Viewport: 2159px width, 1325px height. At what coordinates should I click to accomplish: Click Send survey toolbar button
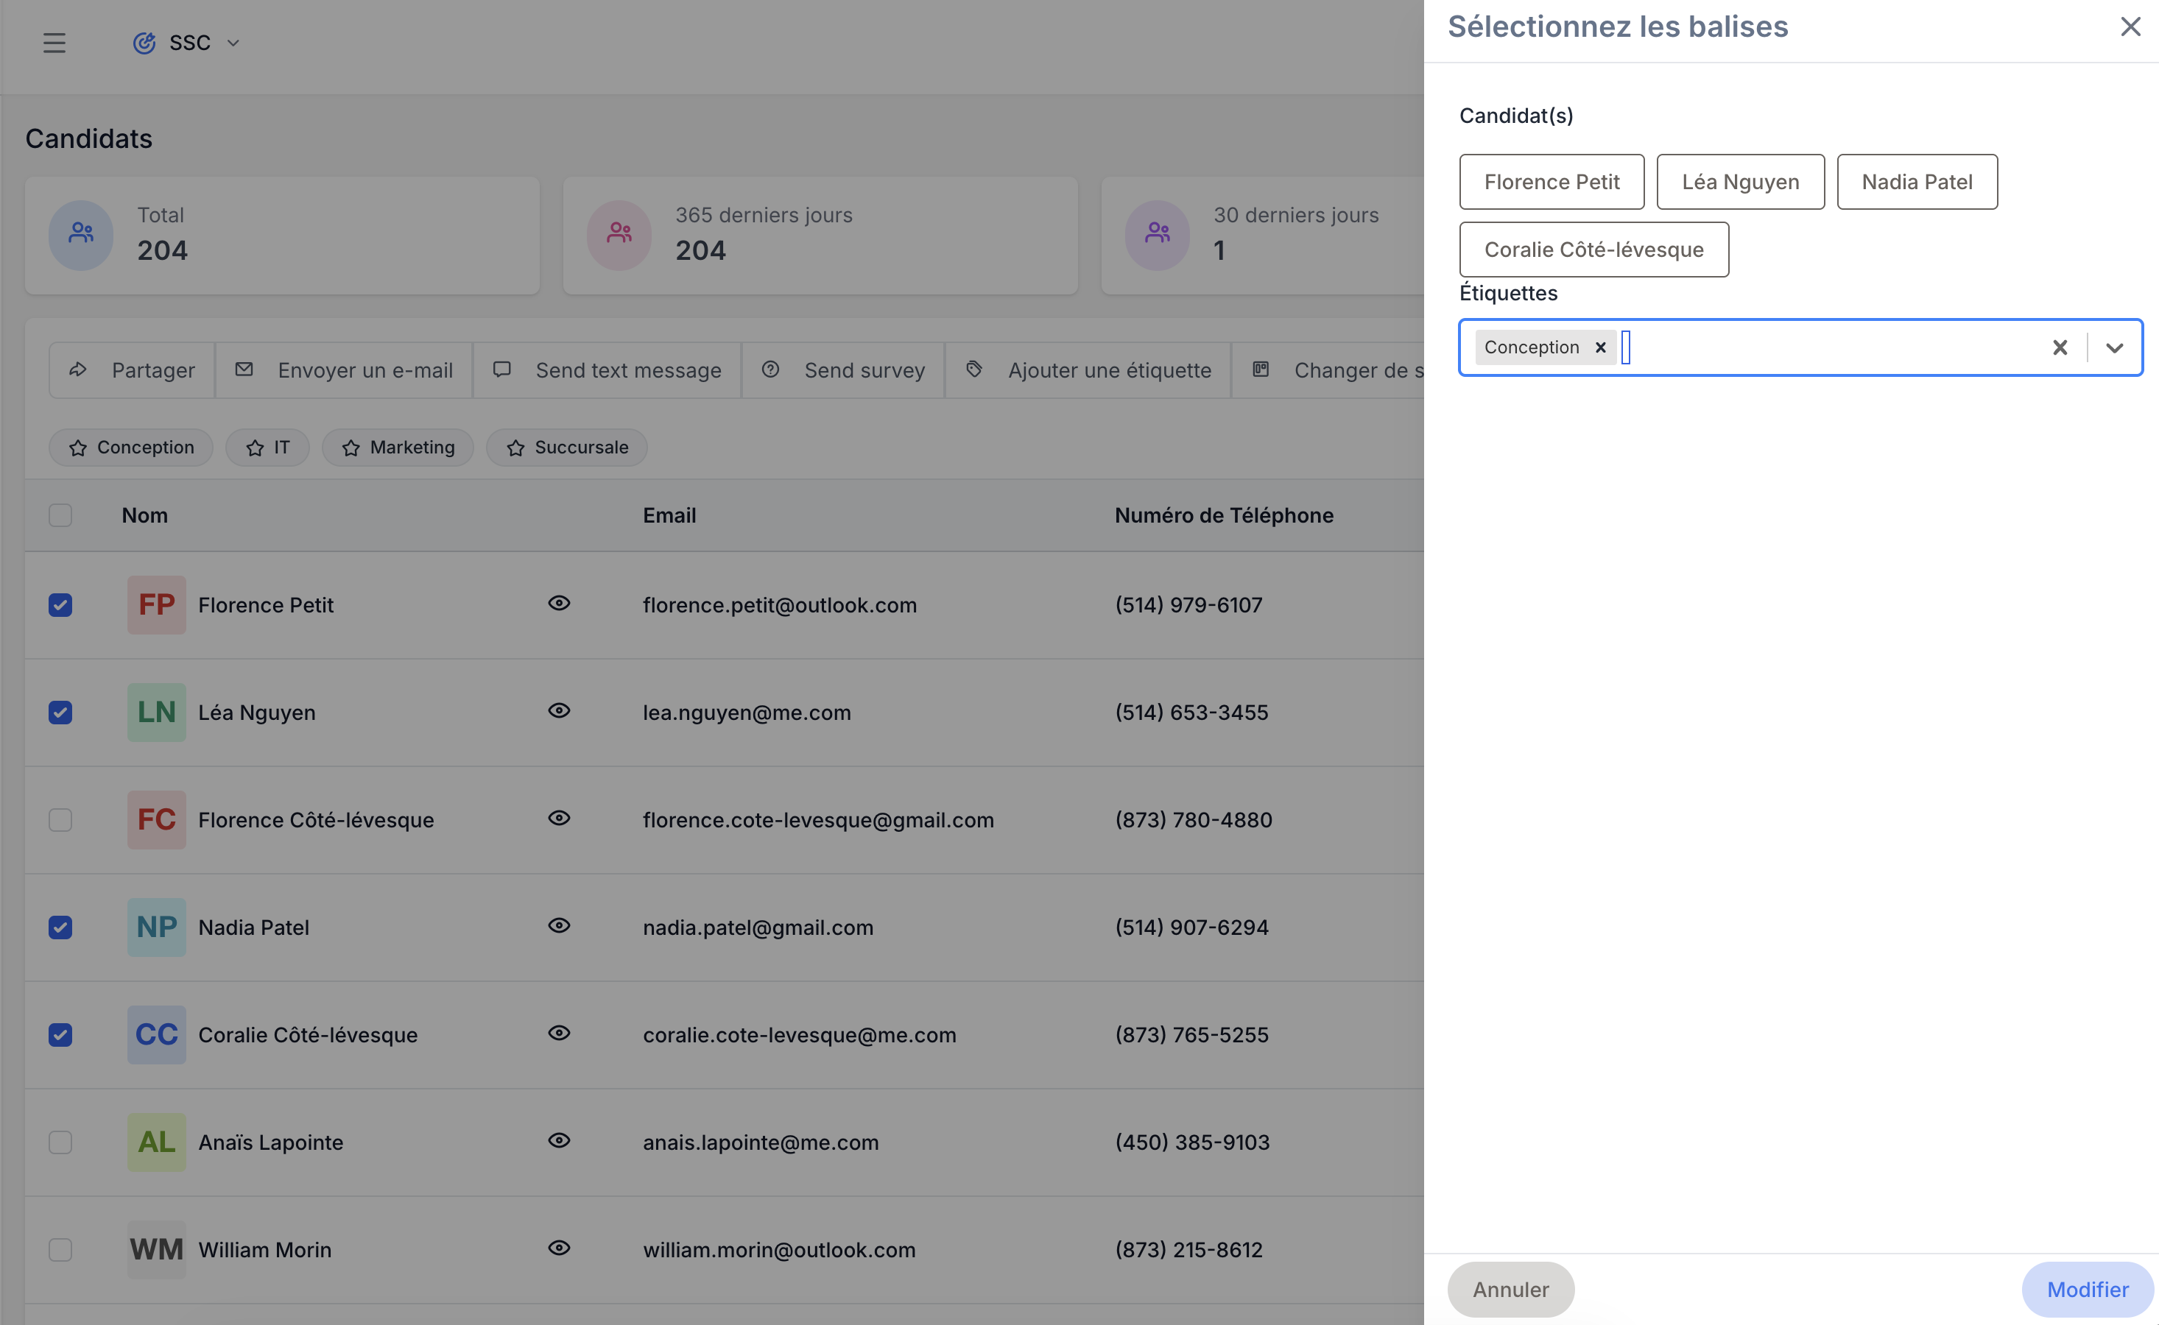tap(843, 370)
